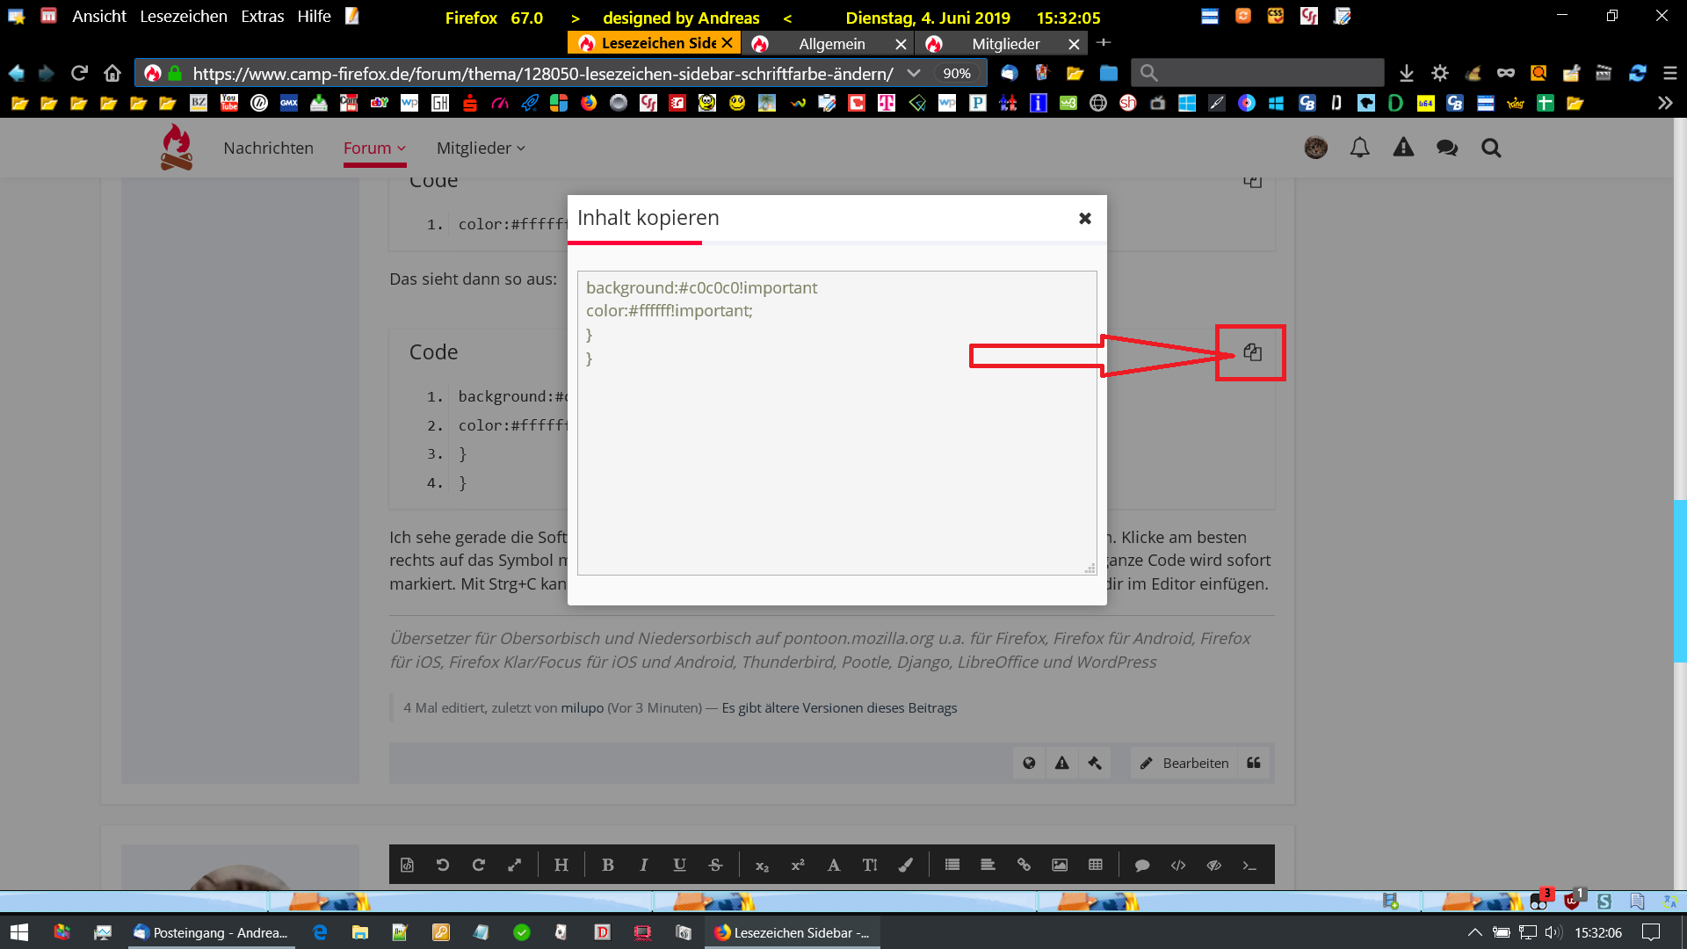This screenshot has height=949, width=1687.
Task: Click the quote icon beside Bearbeiten
Action: [x=1254, y=763]
